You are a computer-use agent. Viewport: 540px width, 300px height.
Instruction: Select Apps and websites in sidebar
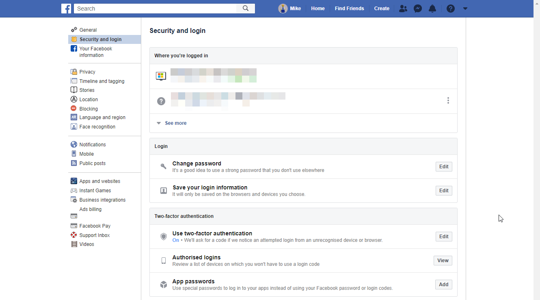[99, 181]
